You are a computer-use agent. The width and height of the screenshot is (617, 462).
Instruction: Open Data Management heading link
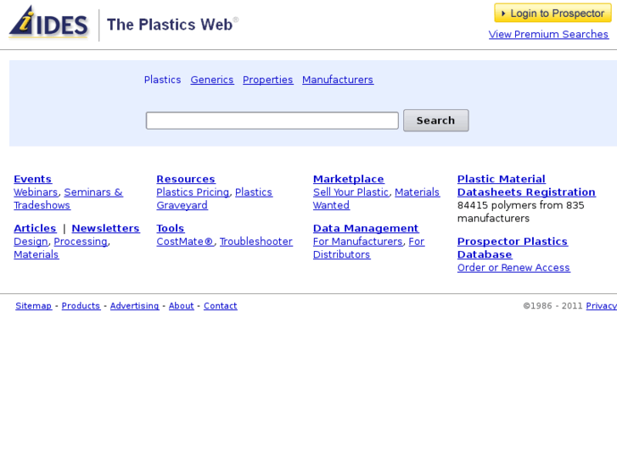(366, 228)
